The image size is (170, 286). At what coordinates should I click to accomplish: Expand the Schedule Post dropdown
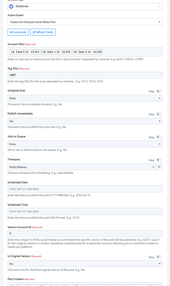click(85, 98)
